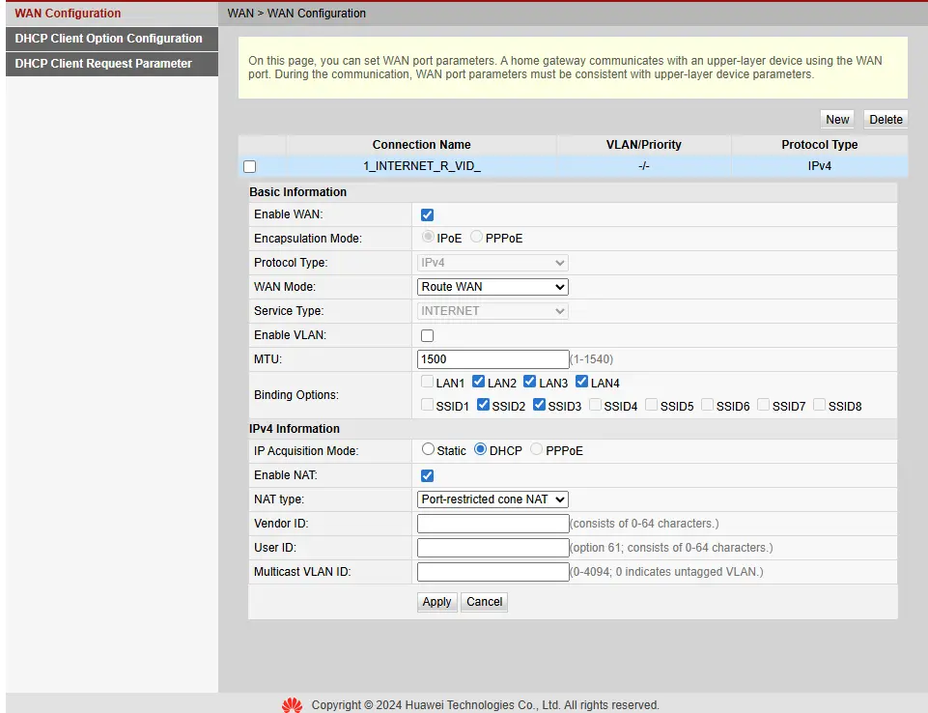Click the Cancel button
The image size is (928, 713).
pyautogui.click(x=484, y=602)
